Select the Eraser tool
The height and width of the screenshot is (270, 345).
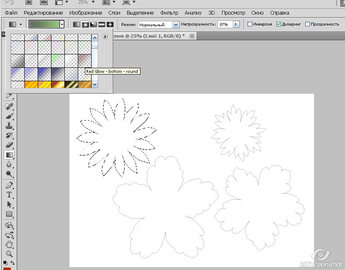9,145
